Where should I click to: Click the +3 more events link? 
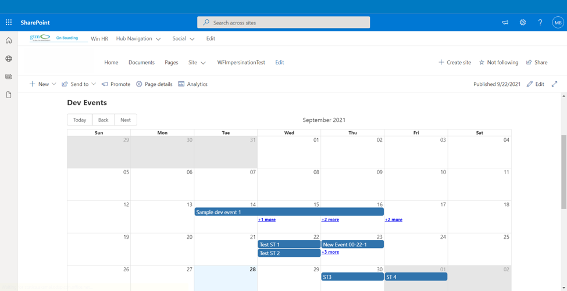coord(330,252)
